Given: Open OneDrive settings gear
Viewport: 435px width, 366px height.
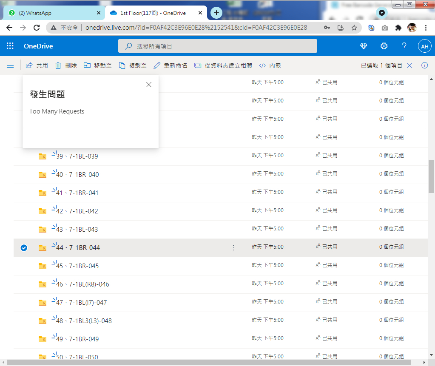Looking at the screenshot, I should point(384,46).
